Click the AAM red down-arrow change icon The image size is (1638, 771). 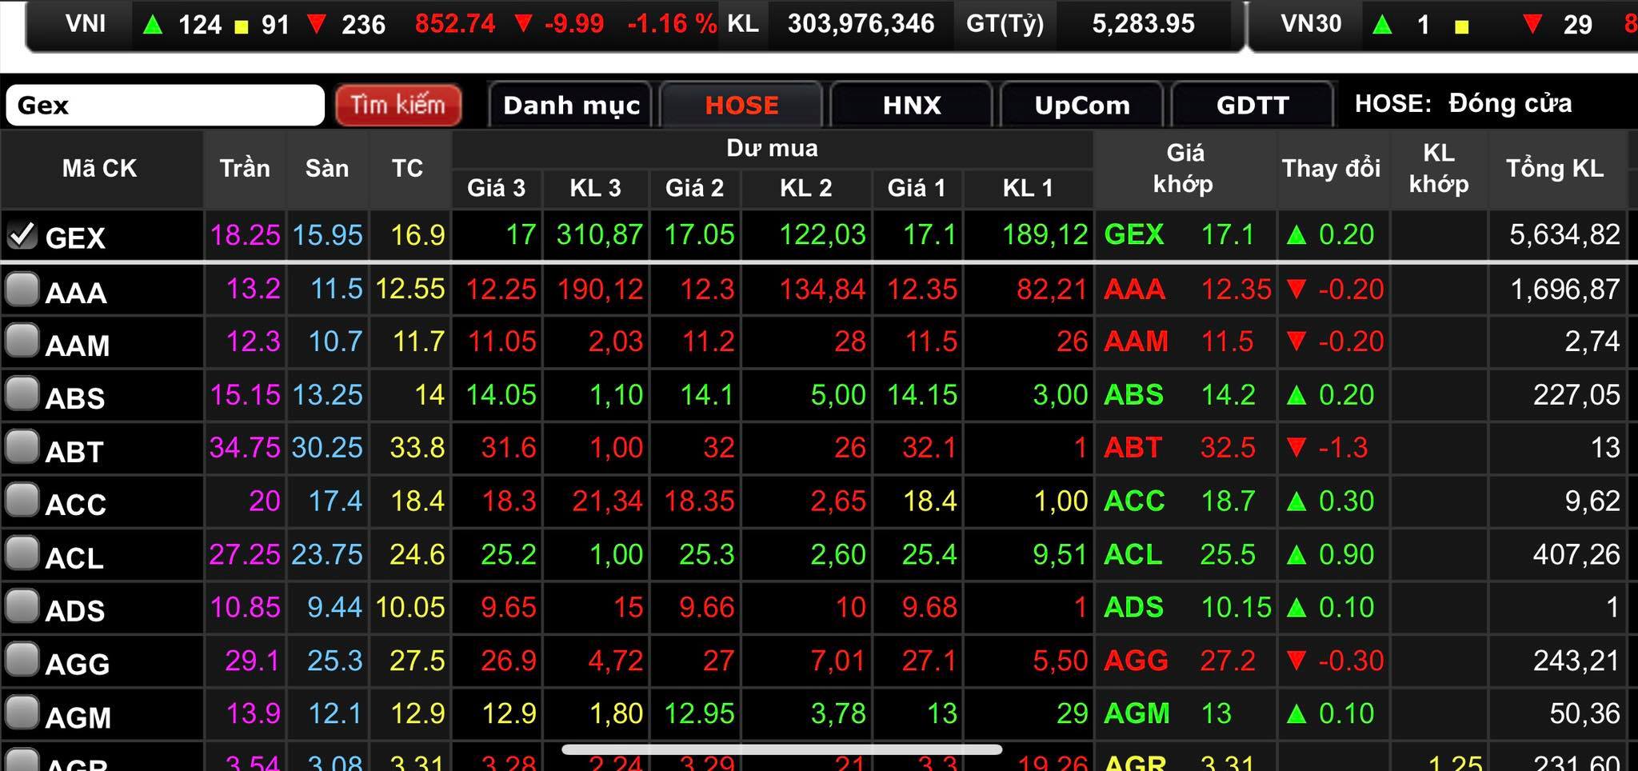coord(1297,342)
